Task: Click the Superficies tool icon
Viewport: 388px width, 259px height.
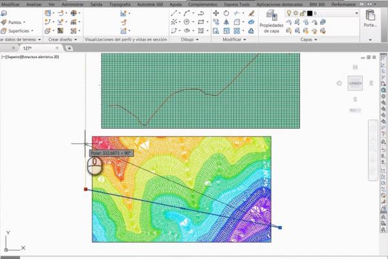Action: (4, 30)
